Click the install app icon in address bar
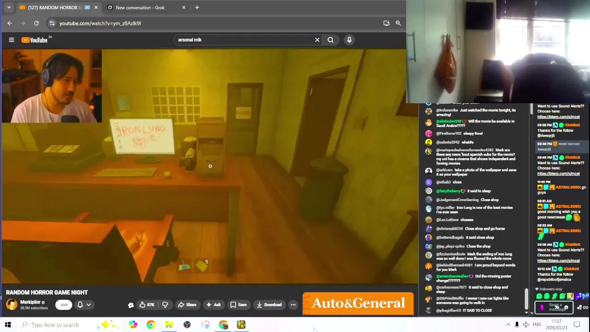590x332 pixels. tap(386, 23)
